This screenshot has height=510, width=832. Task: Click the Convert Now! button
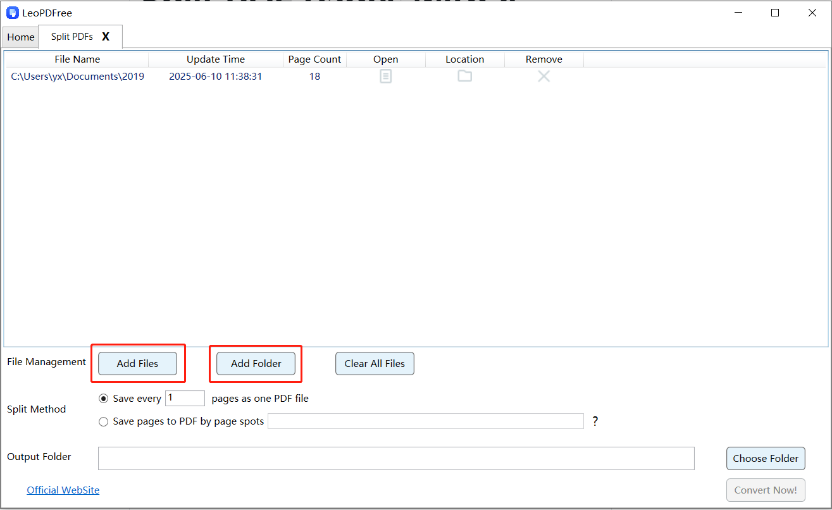[x=766, y=490]
